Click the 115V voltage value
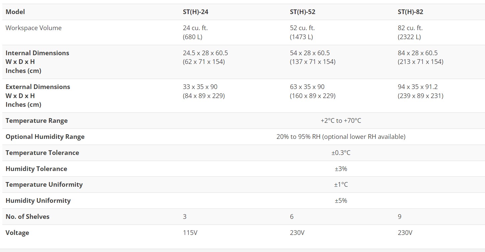 (190, 233)
